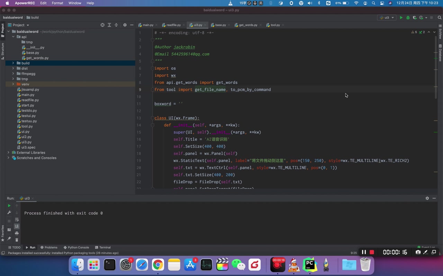The image size is (443, 276).
Task: Go to next highlighted error arrow
Action: point(434,32)
